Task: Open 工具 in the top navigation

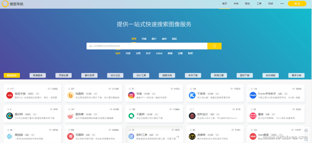Action: click(259, 3)
